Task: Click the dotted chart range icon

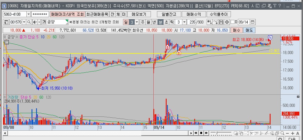Action: tap(246, 133)
